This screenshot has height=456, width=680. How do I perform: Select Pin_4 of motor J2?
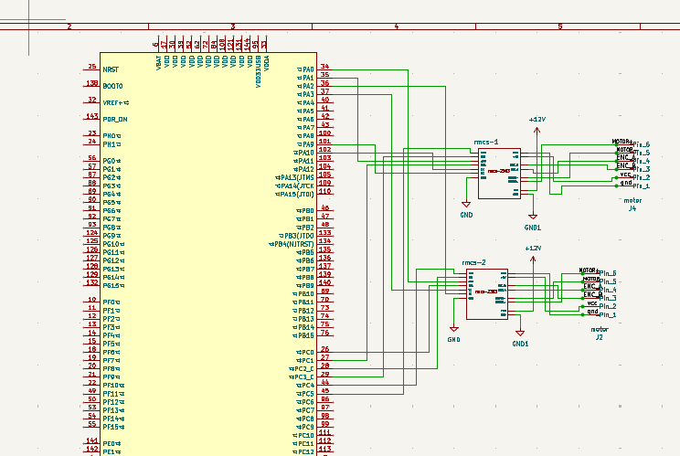click(608, 290)
